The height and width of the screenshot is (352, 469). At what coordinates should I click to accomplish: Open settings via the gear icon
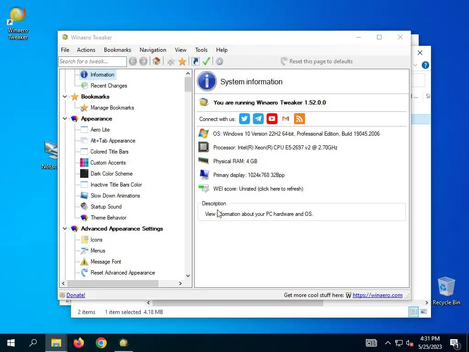pos(219,62)
